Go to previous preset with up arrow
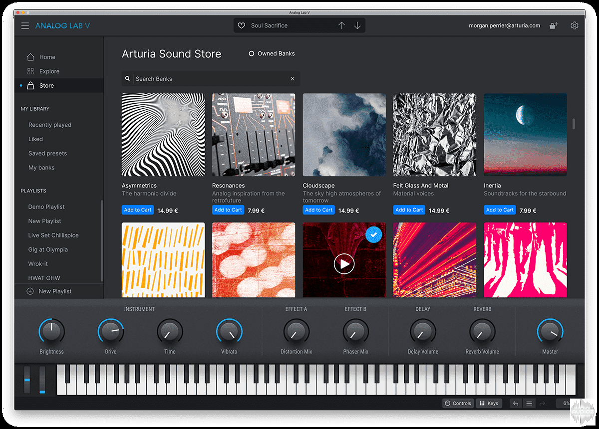This screenshot has width=599, height=429. tap(341, 26)
